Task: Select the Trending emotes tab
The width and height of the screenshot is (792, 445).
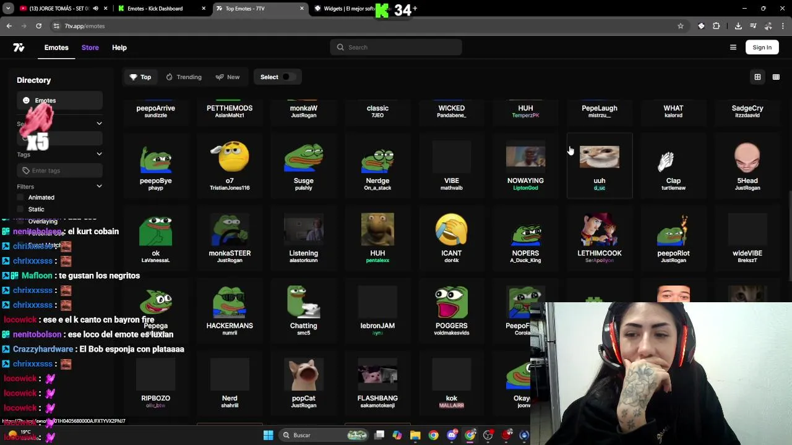Action: 184,77
